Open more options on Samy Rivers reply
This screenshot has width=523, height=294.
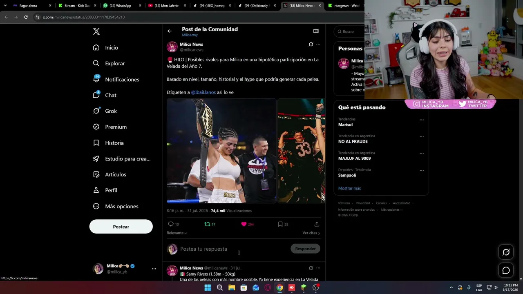[318, 268]
